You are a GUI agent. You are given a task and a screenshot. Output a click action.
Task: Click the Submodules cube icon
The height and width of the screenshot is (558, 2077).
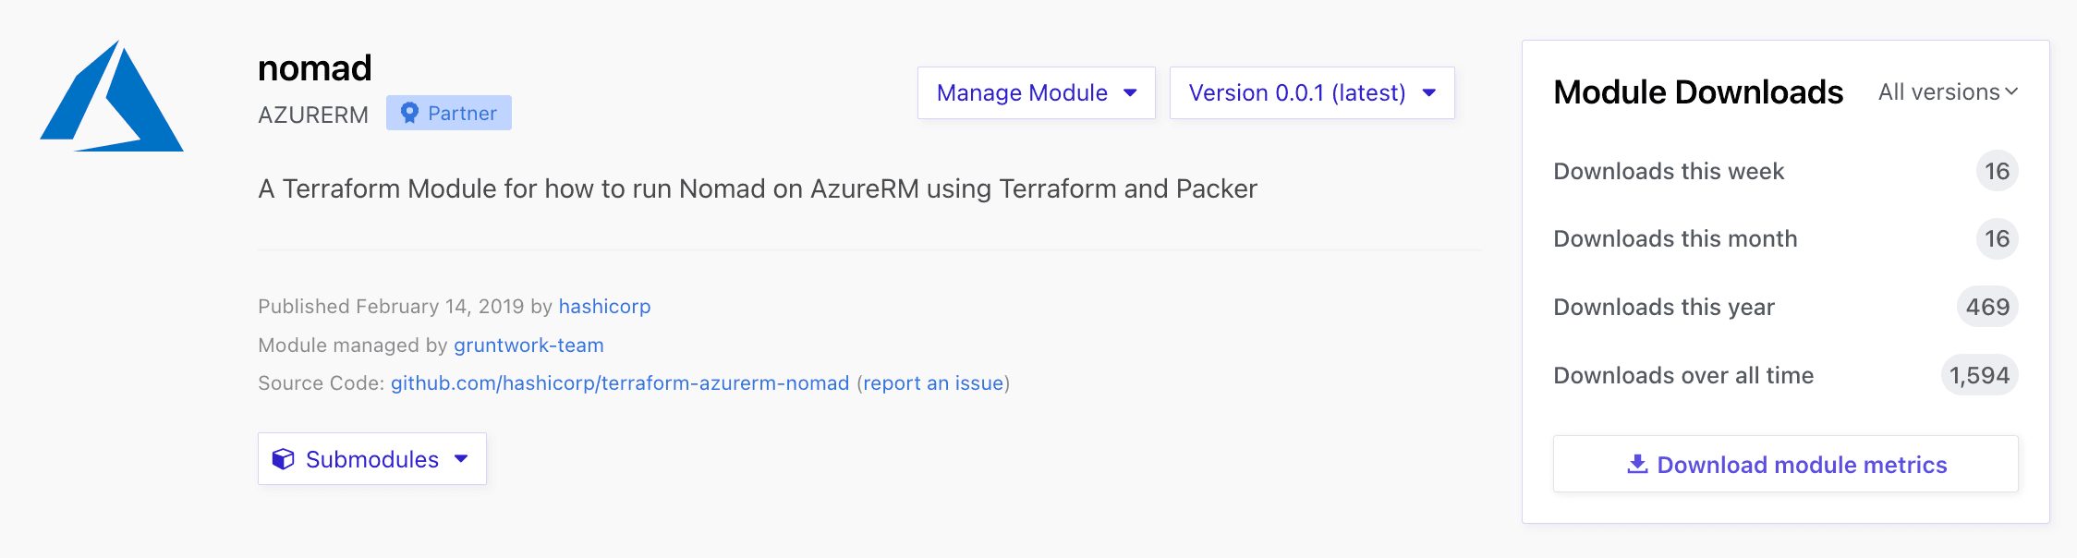coord(283,459)
